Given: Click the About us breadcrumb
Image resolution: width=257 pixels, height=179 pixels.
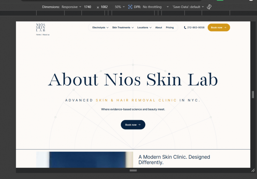Looking at the screenshot, I should (46, 35).
